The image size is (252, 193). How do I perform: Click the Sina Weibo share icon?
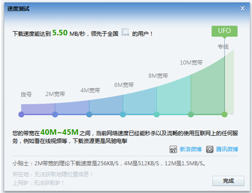(173, 149)
